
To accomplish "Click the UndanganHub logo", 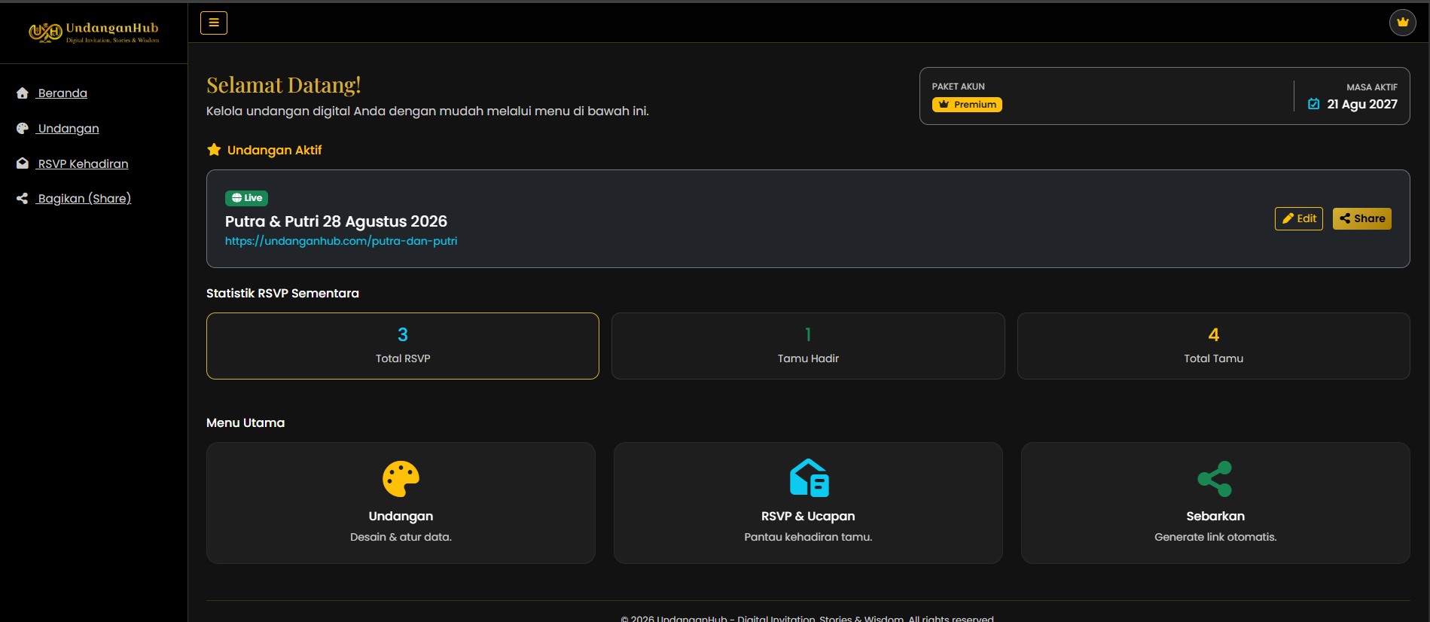I will point(93,32).
